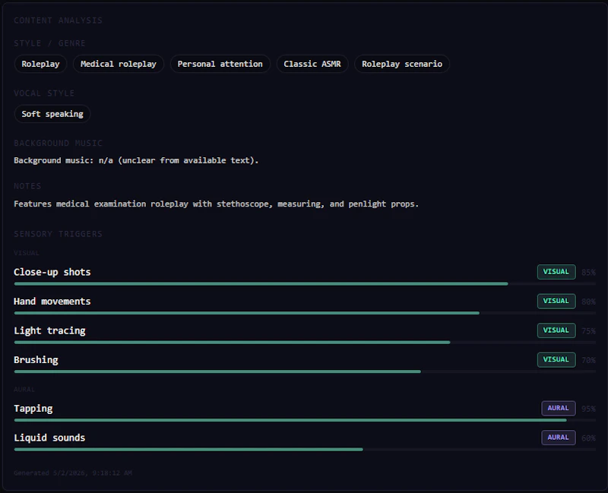This screenshot has width=608, height=493.
Task: Click the 60% value for Liquid sounds
Action: click(x=588, y=438)
